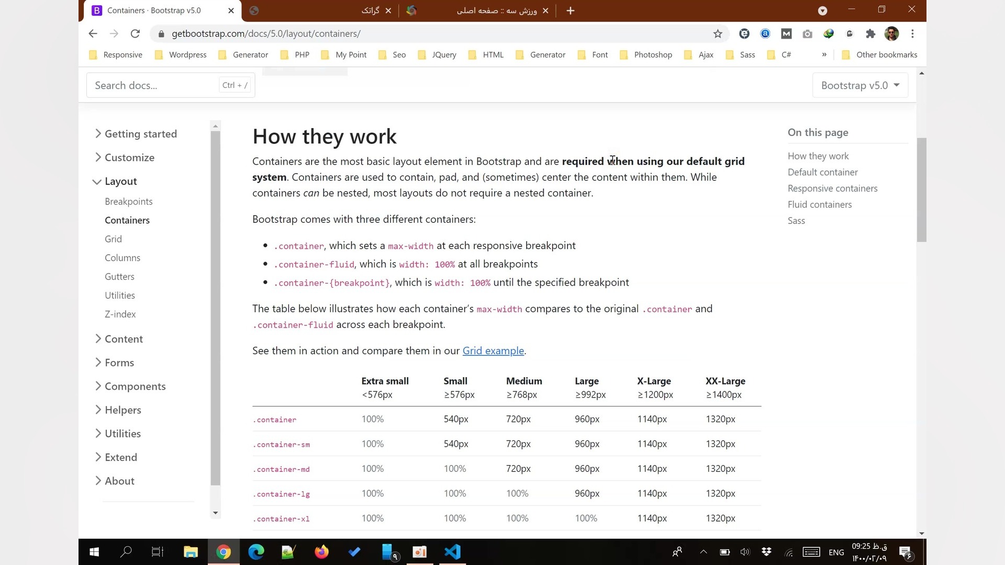The width and height of the screenshot is (1005, 565).
Task: Follow the Grid example link
Action: coord(493,351)
